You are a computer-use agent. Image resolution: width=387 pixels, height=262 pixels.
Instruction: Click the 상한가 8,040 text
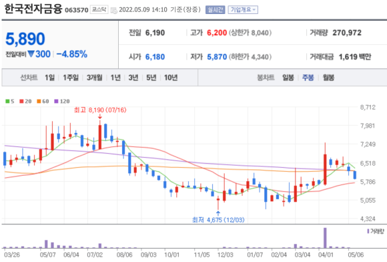click(x=250, y=33)
